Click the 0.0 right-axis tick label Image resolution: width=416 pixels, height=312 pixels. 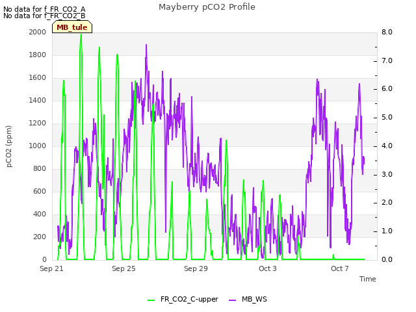tap(387, 260)
